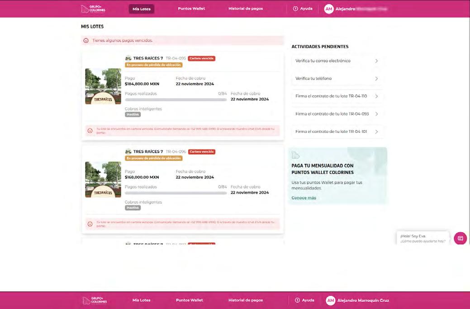Click the payments progress bar for lot TR-04-096
The height and width of the screenshot is (309, 470).
point(176,193)
